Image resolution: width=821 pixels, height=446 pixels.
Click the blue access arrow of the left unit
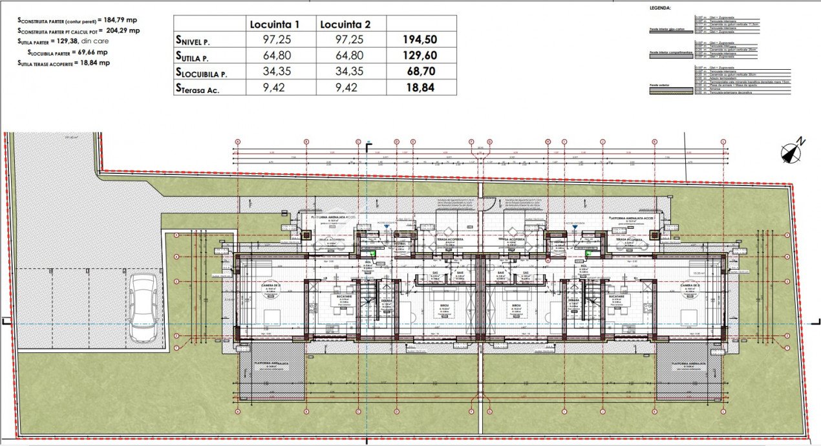pyautogui.click(x=387, y=227)
